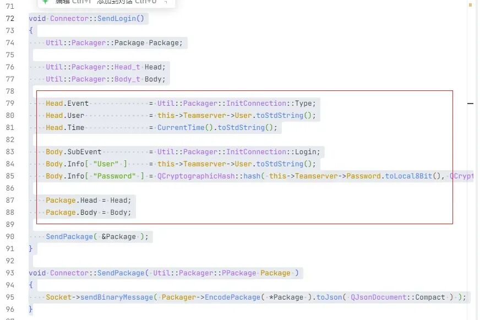
Task: Click QCryptographicHash on line 85
Action: point(196,176)
